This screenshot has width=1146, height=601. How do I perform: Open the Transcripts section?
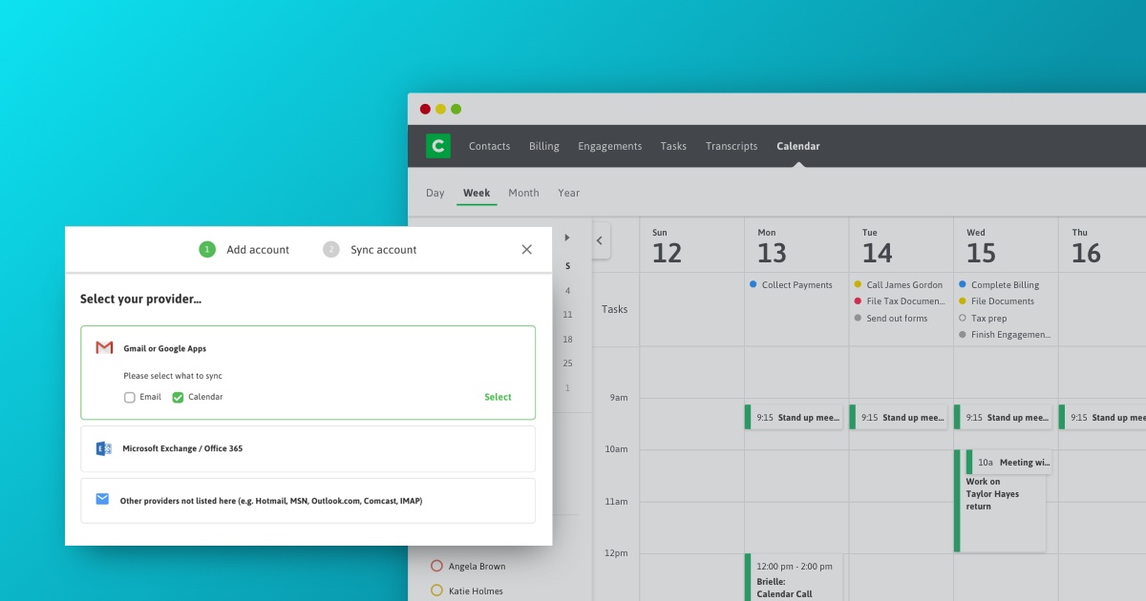(x=732, y=146)
